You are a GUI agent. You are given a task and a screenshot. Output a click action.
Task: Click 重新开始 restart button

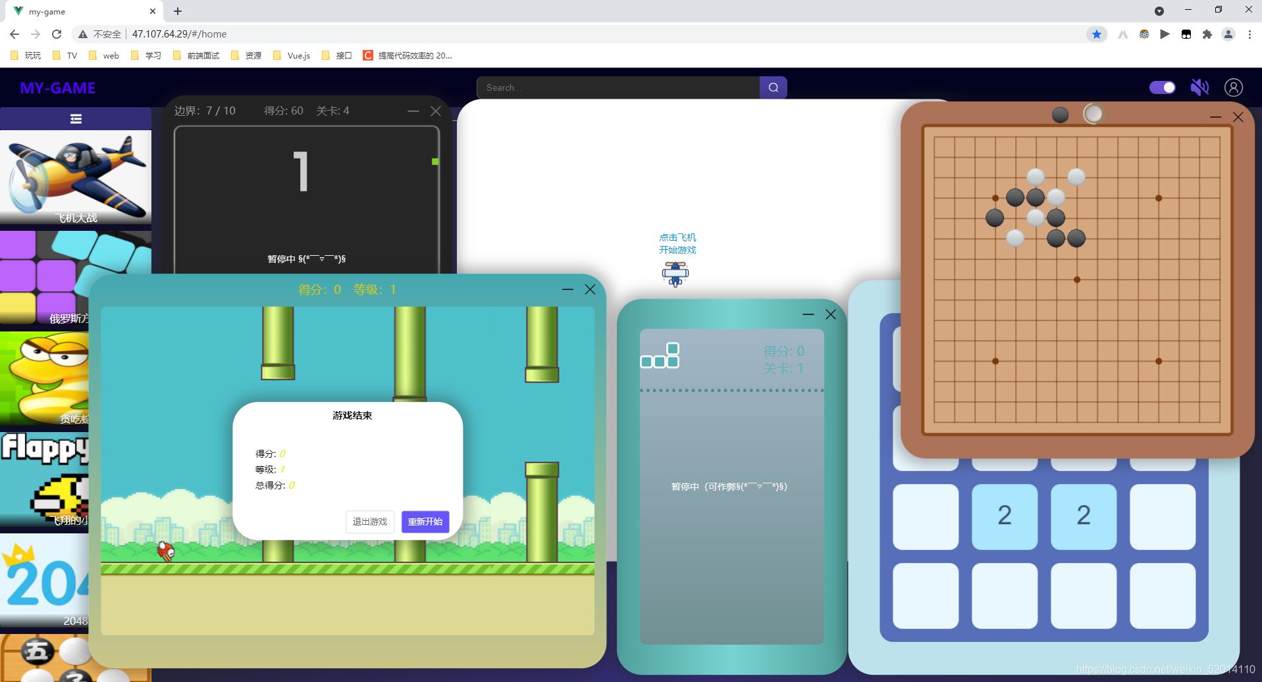coord(425,522)
